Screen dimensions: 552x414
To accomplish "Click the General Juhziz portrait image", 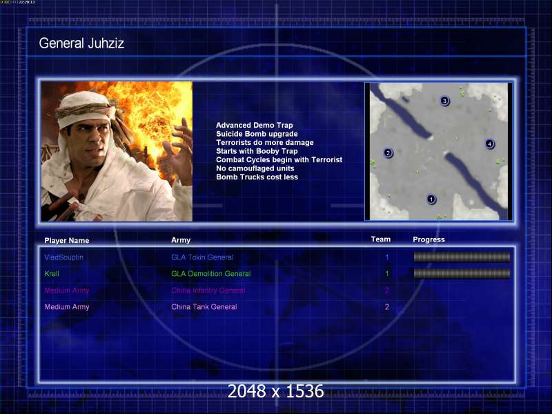I will [x=117, y=151].
